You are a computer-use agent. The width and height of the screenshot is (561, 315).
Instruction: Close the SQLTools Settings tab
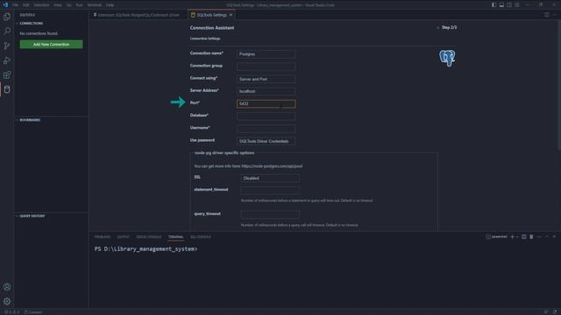point(231,15)
